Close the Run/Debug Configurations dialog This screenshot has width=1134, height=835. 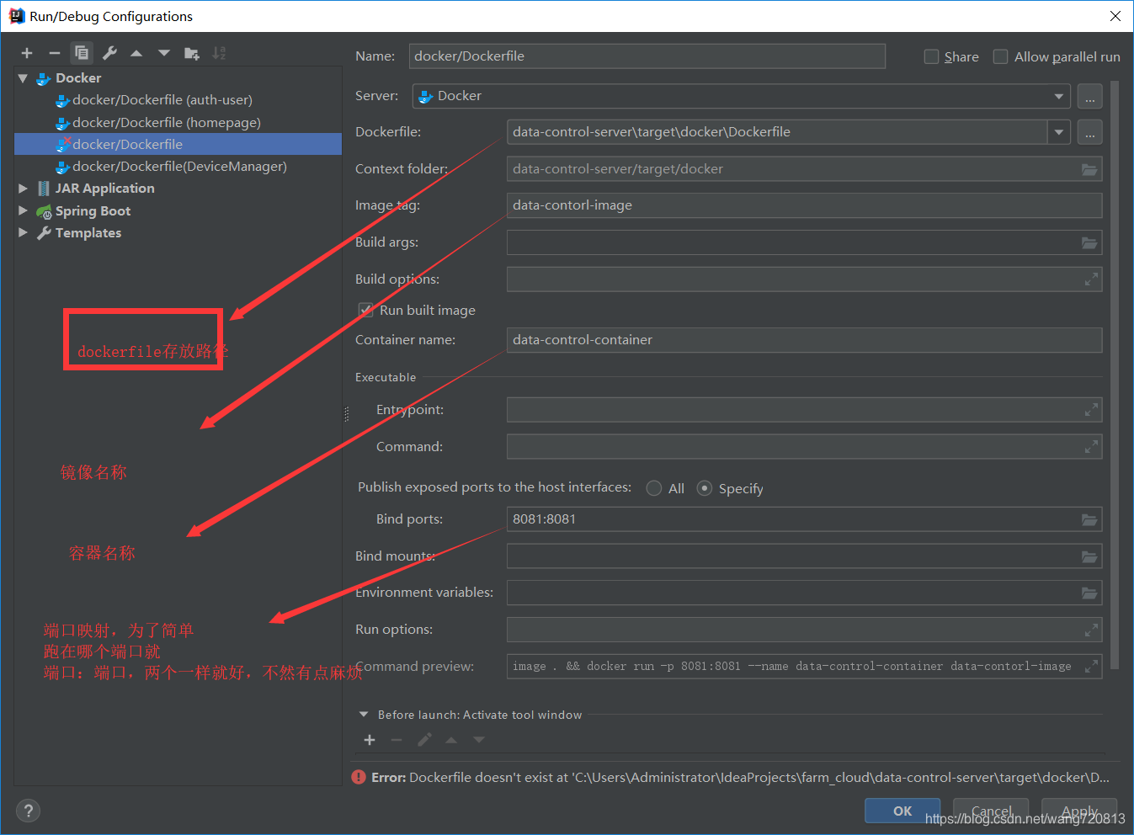1115,16
